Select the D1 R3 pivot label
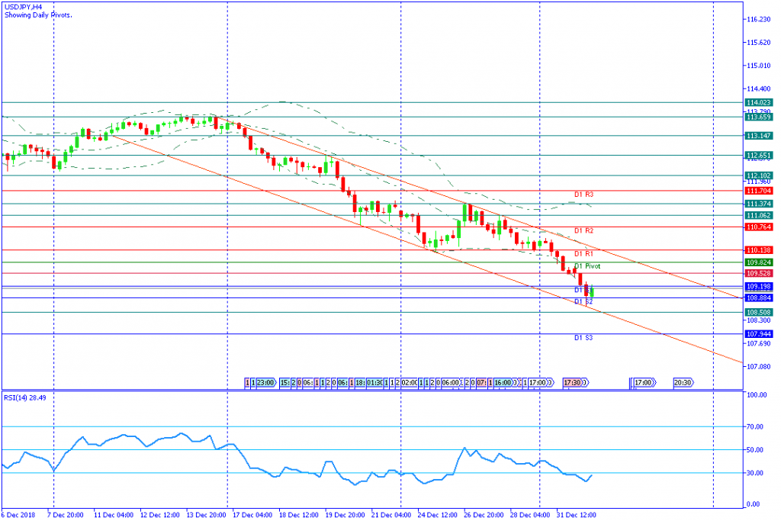Image resolution: width=781 pixels, height=521 pixels. tap(583, 195)
